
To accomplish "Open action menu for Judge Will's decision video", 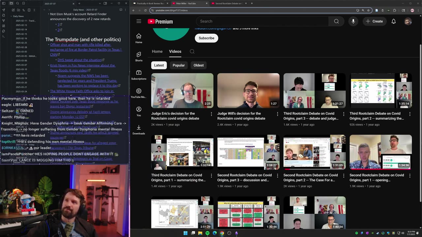I will [278, 114].
